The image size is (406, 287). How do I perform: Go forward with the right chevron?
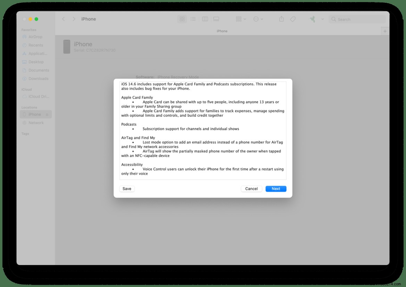click(x=74, y=19)
